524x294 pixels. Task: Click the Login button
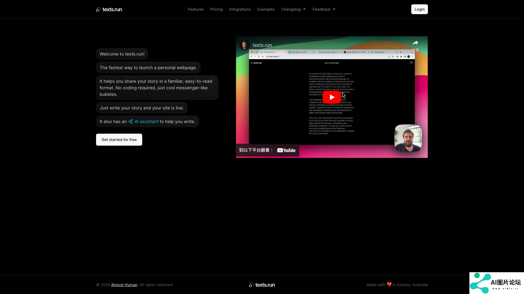pos(419,9)
